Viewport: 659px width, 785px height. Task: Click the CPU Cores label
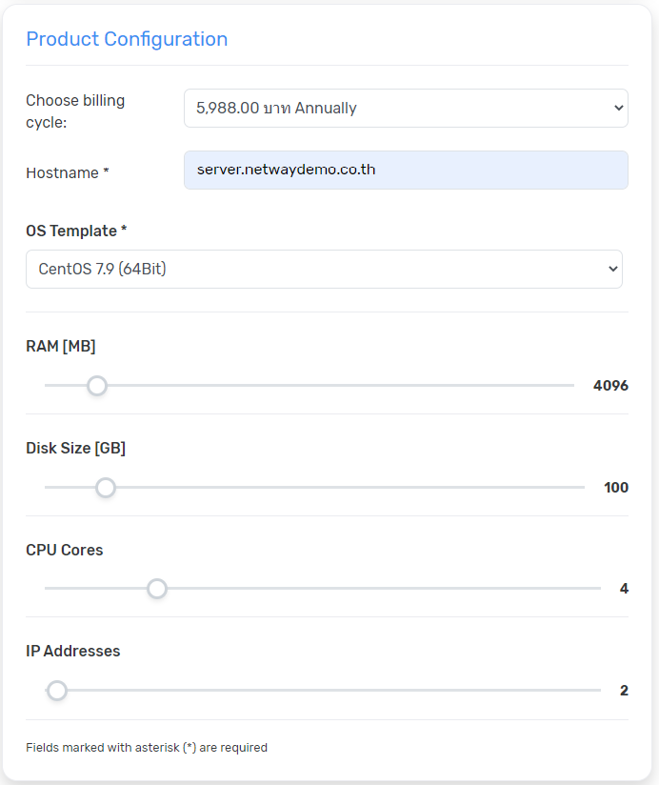point(64,550)
